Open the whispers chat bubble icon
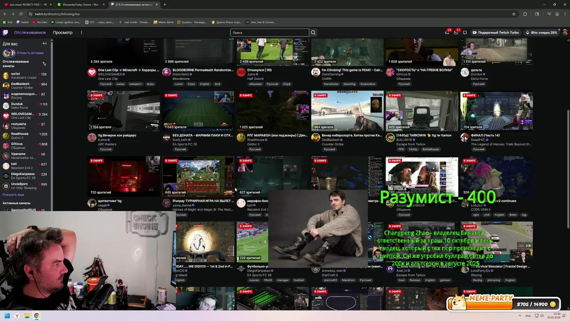This screenshot has width=570, height=321. tap(465, 33)
